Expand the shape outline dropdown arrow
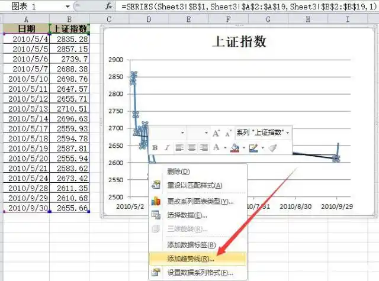 (x=262, y=147)
